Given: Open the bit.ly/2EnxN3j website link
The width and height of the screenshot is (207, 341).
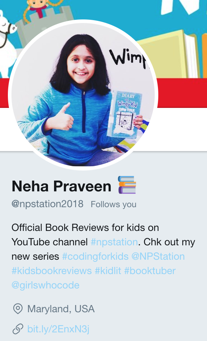Looking at the screenshot, I should pos(58,329).
